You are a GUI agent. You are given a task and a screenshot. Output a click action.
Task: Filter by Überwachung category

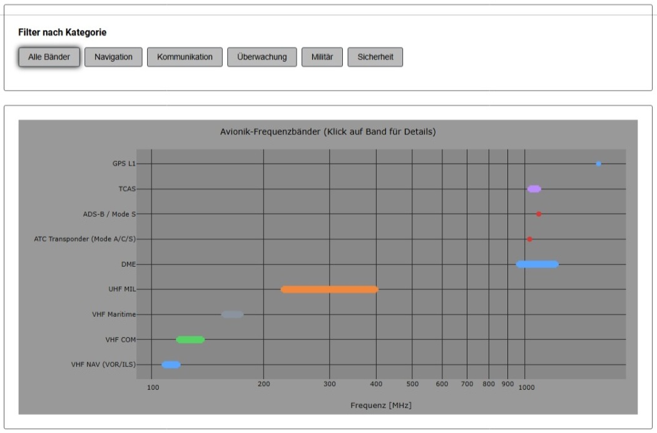pos(262,57)
